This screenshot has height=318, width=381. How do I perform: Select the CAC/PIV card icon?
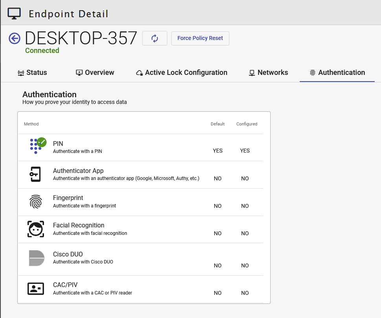35,289
